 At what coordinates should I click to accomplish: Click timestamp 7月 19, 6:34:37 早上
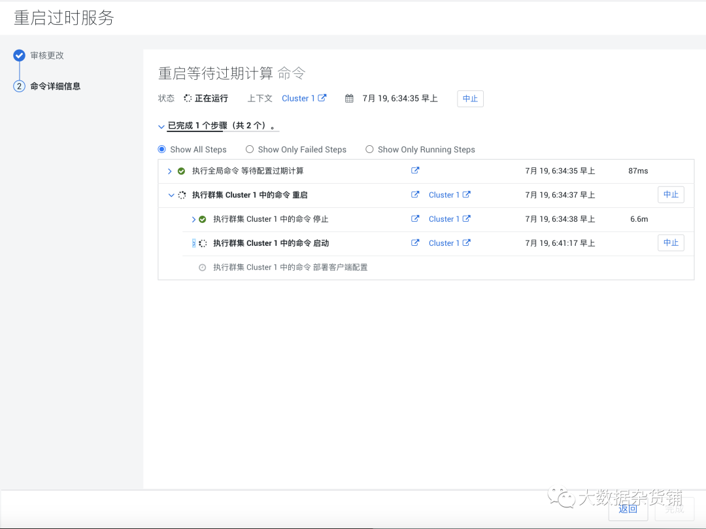tap(560, 195)
